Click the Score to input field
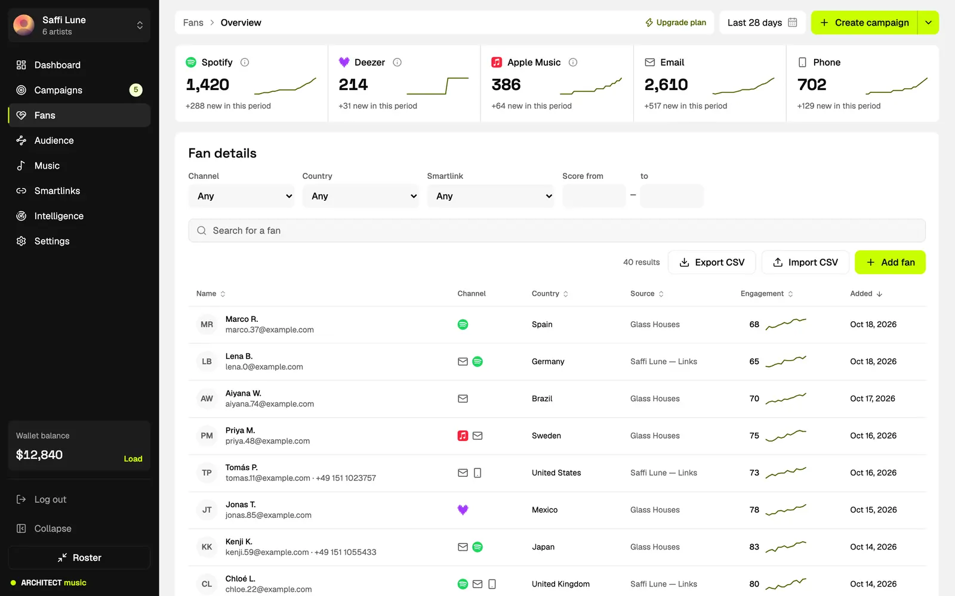 [x=672, y=196]
